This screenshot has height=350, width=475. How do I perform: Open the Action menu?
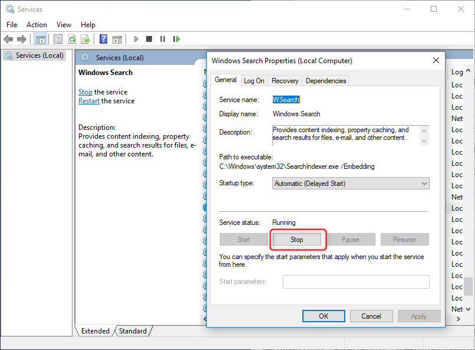[37, 25]
